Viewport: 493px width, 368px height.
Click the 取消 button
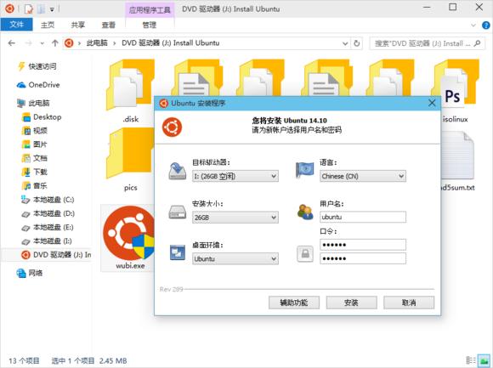click(x=409, y=303)
